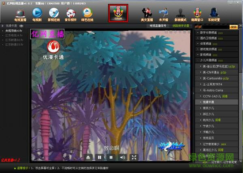Open 影视在线 online movies icon
The image size is (243, 173).
53,13
